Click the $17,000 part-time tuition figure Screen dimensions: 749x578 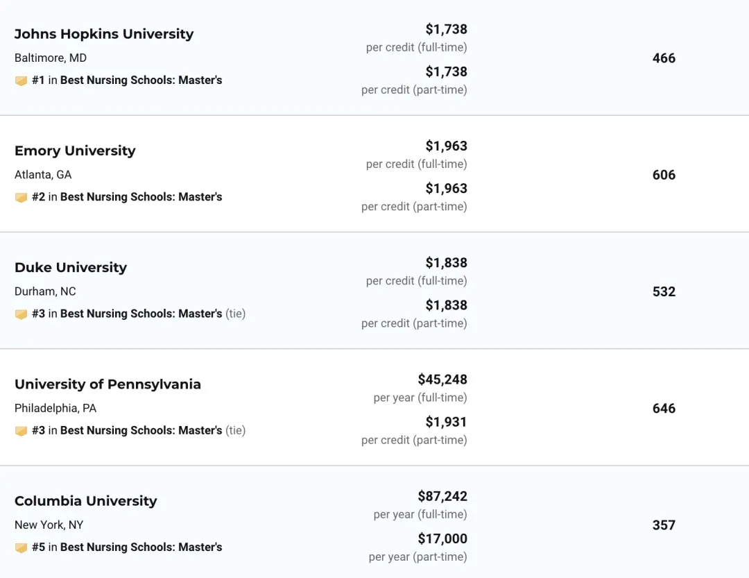pyautogui.click(x=442, y=538)
